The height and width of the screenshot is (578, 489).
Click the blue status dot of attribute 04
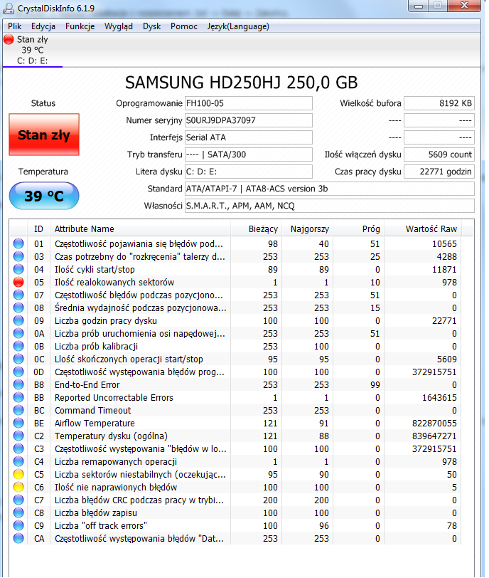pos(18,270)
